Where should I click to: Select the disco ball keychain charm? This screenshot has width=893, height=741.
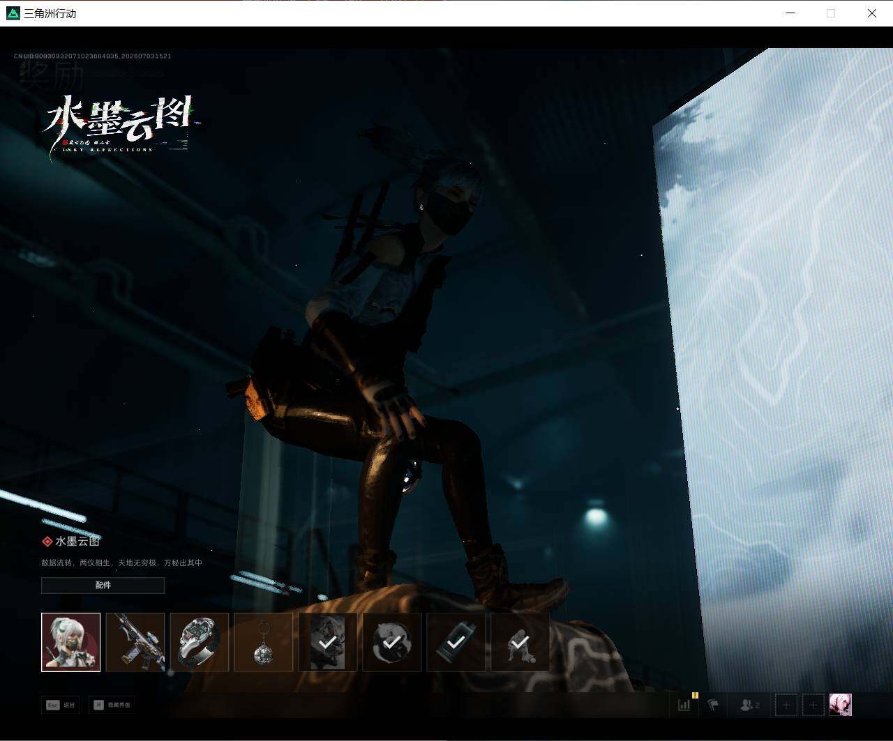(264, 642)
